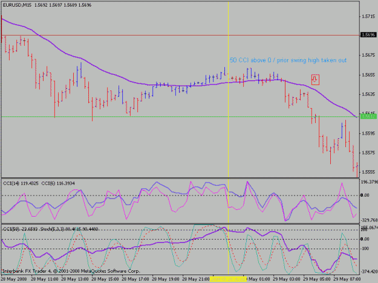The height and width of the screenshot is (283, 378).
Task: Click the 1.5655 price axis label
Action: pyautogui.click(x=368, y=75)
